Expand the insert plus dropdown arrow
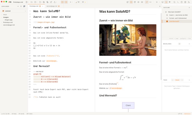Screen dimensions: 192x115 pos(72,2)
